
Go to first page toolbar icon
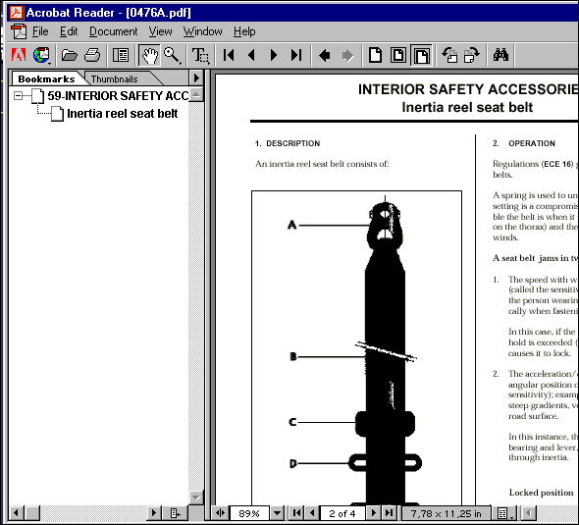pyautogui.click(x=229, y=55)
